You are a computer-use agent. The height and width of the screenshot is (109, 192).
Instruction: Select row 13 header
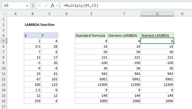3,84
